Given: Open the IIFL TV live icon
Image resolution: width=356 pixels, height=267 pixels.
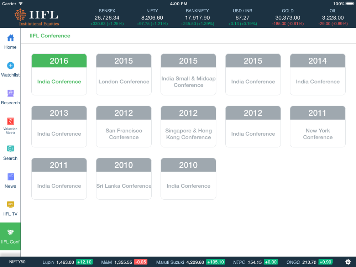Looking at the screenshot, I should (x=10, y=204).
